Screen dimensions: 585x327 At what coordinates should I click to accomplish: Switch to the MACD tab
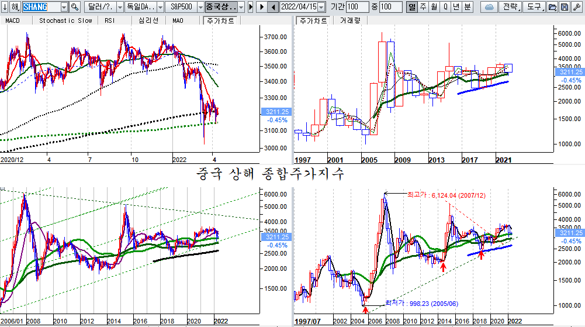tap(13, 20)
